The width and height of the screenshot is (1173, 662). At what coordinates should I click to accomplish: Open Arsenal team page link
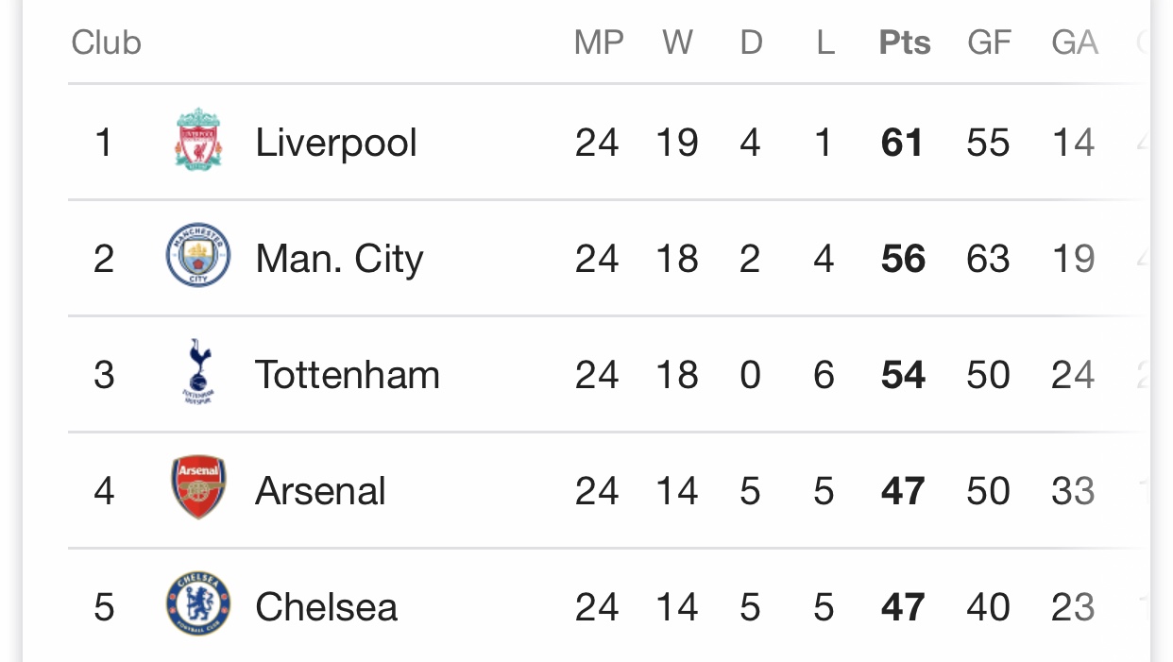pyautogui.click(x=321, y=491)
